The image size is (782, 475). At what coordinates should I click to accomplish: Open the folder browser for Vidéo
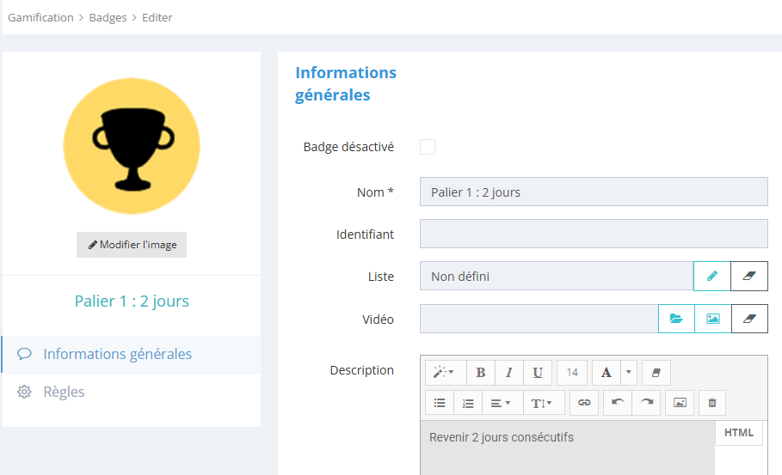coord(676,319)
